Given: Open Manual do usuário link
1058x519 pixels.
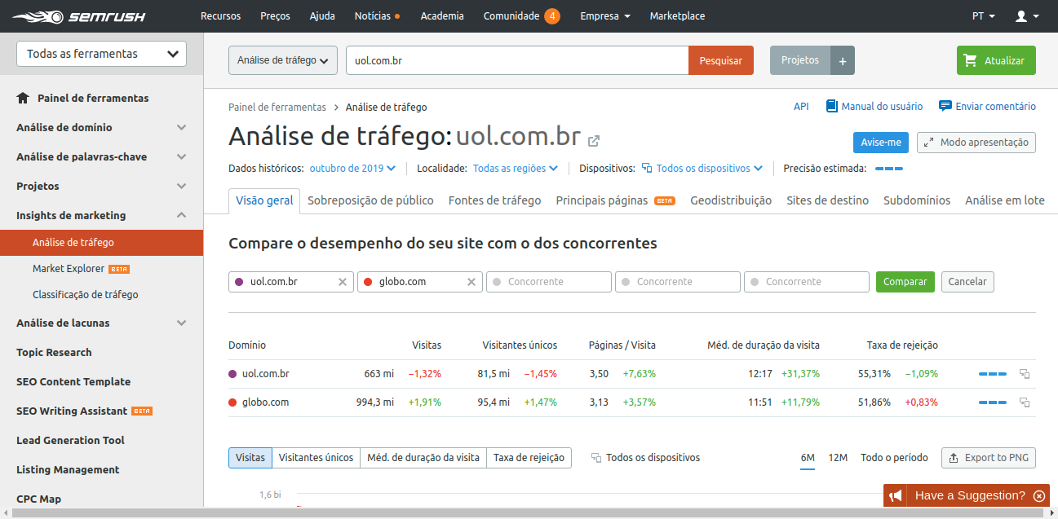Looking at the screenshot, I should (874, 107).
